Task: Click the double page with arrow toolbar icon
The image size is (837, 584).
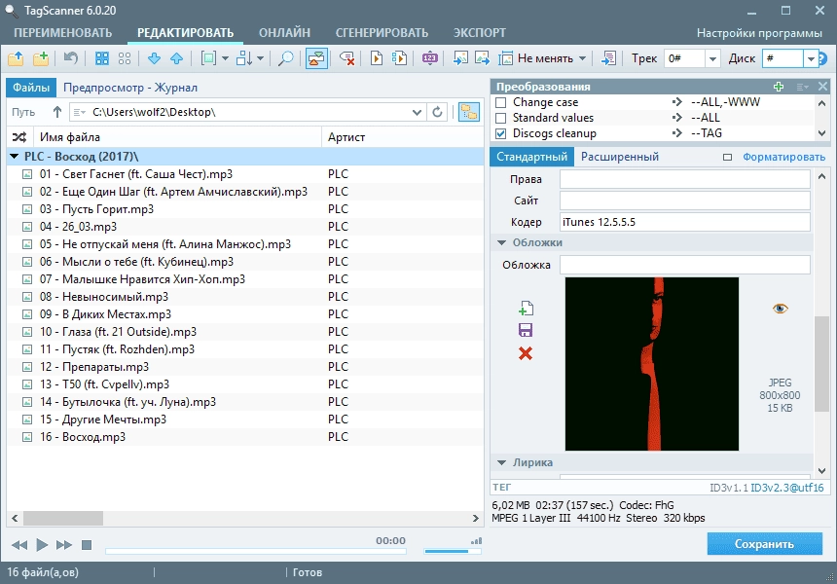Action: point(399,58)
